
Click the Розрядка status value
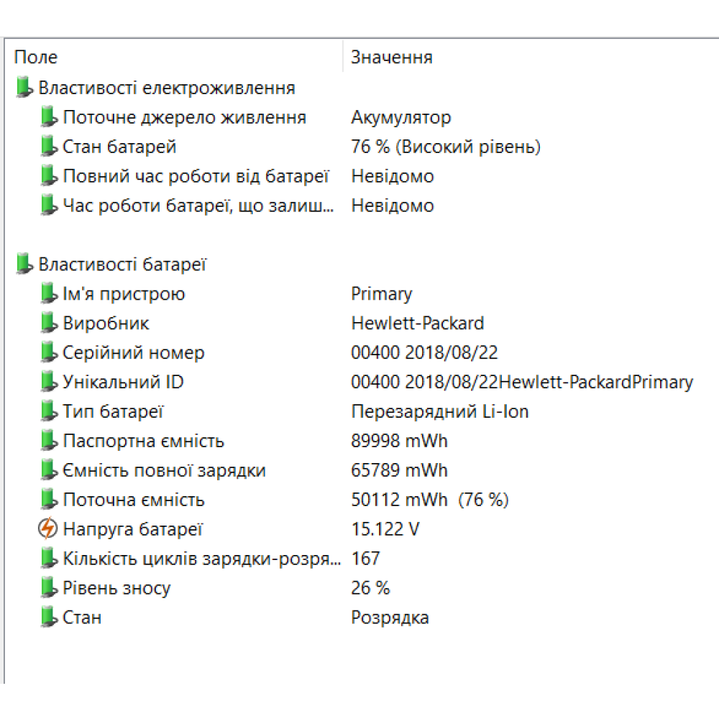tap(390, 618)
